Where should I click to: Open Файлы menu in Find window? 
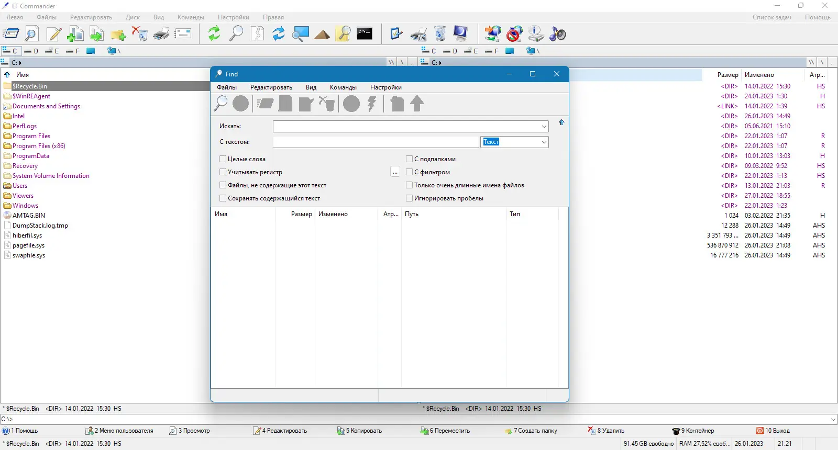click(227, 87)
